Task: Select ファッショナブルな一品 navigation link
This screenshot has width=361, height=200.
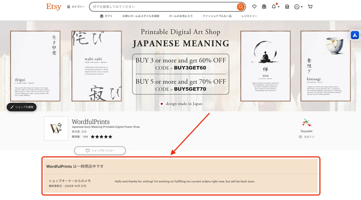Action: (x=217, y=16)
